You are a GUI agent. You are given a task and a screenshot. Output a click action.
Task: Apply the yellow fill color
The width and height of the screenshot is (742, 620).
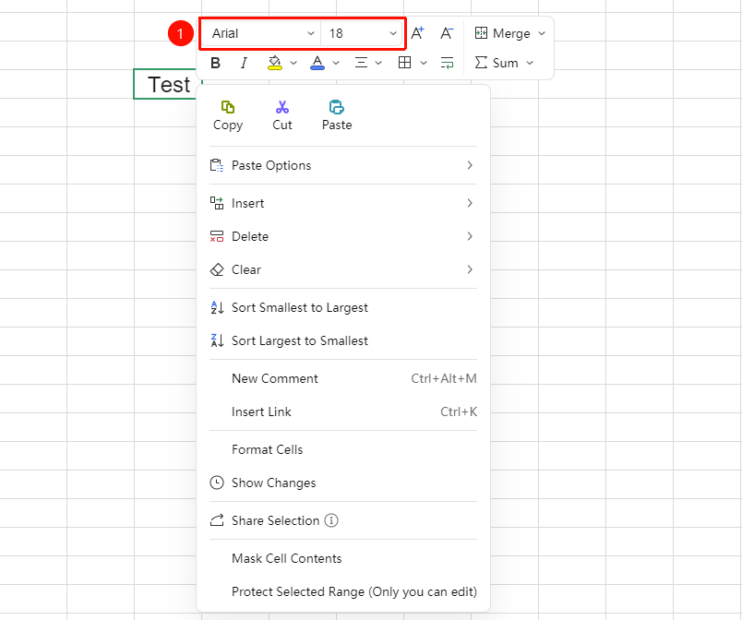274,63
